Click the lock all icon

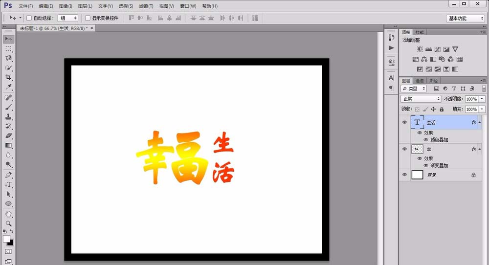(442, 109)
